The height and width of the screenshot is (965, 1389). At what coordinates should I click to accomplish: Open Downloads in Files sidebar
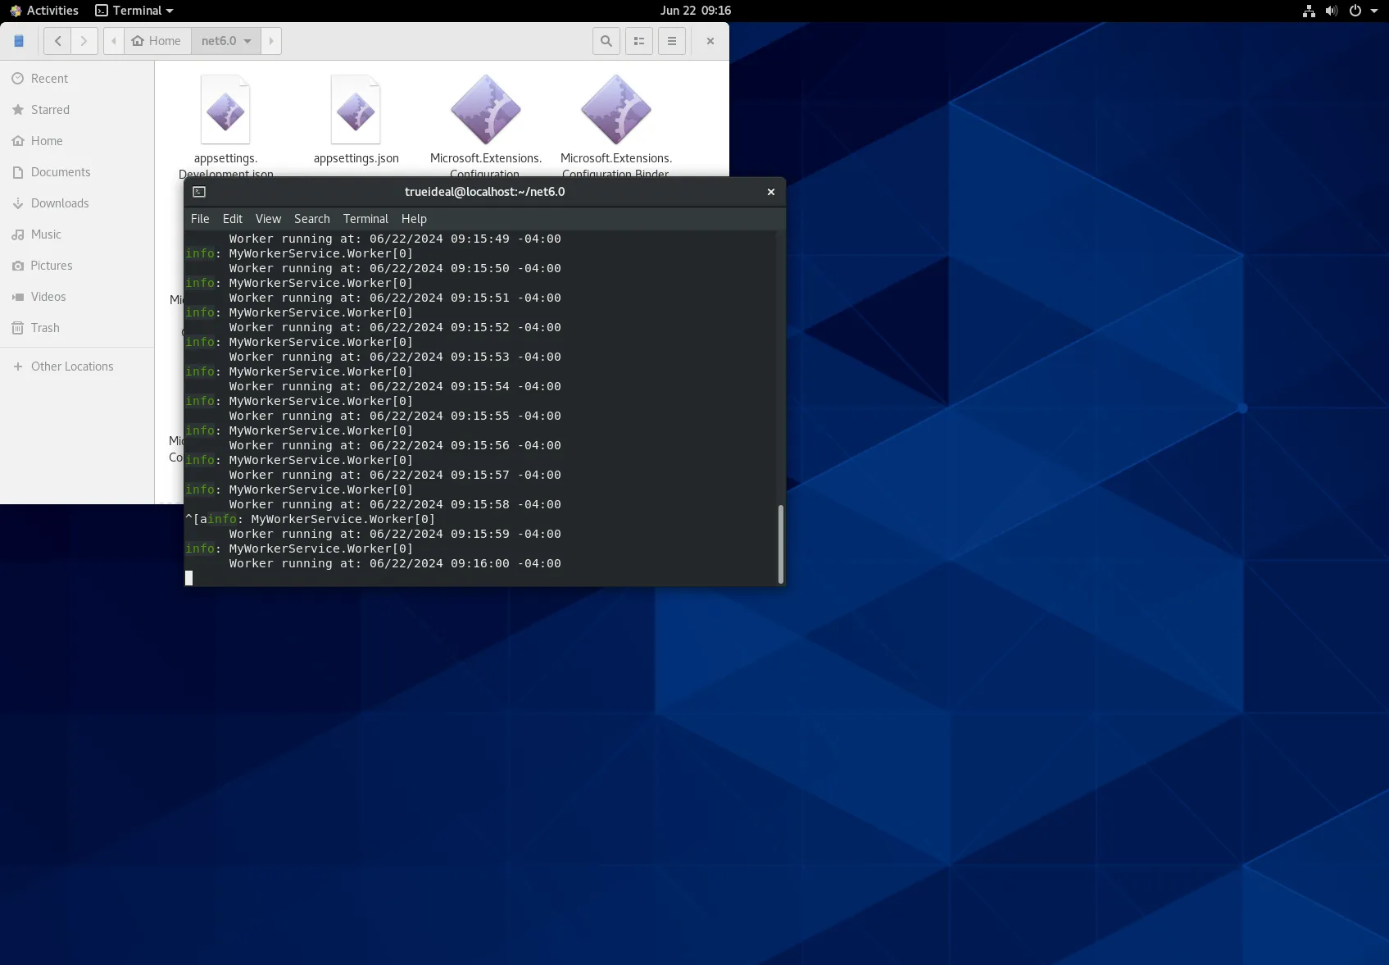[77, 203]
